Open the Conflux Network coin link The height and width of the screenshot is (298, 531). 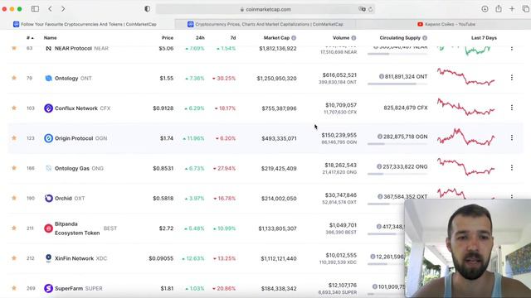76,108
